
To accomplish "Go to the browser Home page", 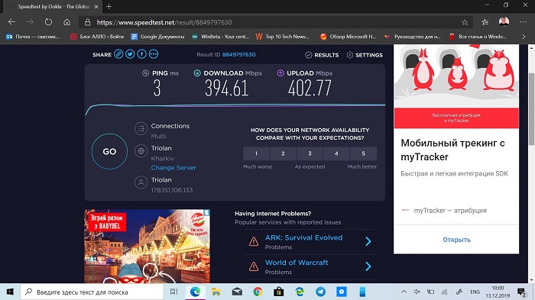I will point(67,22).
